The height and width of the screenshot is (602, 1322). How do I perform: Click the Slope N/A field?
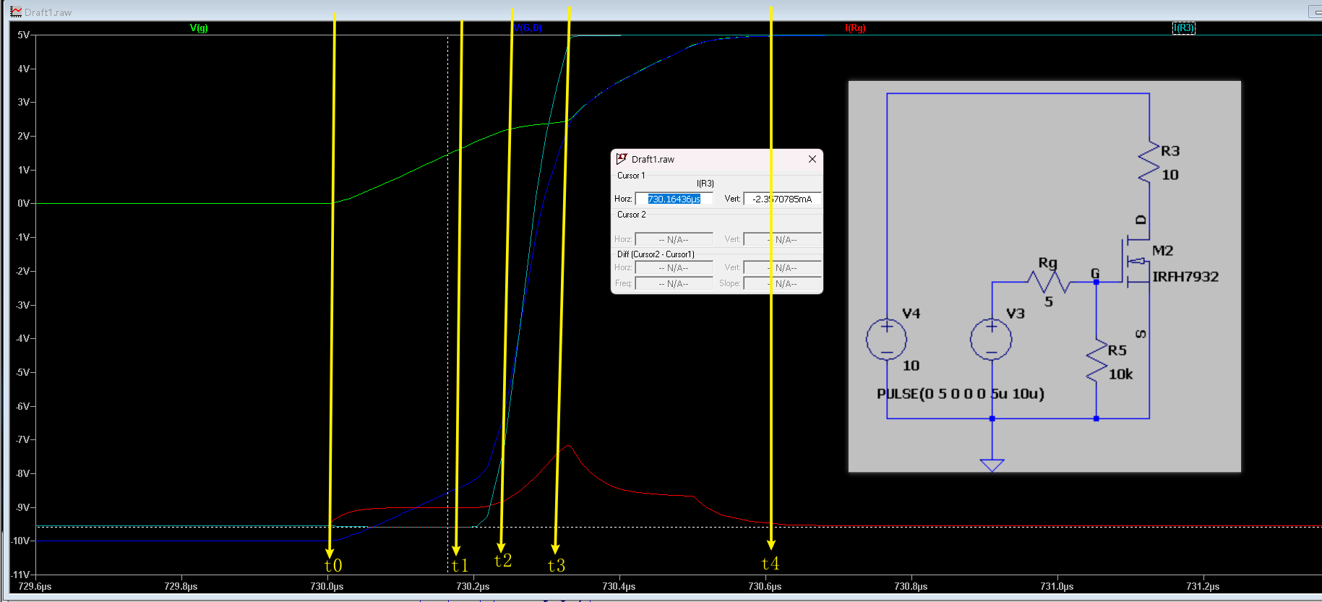click(x=782, y=283)
